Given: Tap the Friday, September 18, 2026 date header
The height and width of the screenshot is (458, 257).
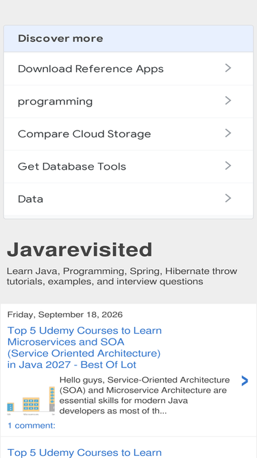Looking at the screenshot, I should tap(65, 314).
